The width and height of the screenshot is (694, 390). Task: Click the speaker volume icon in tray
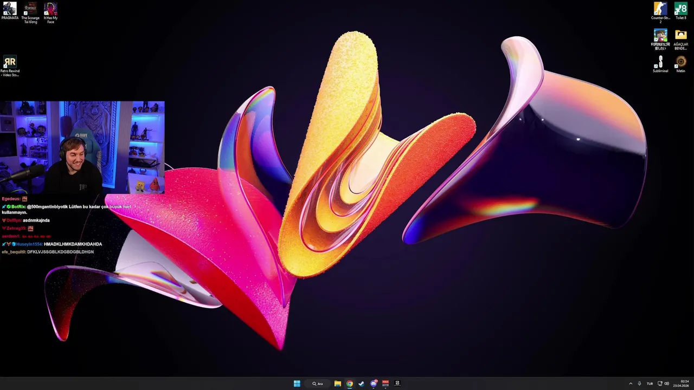[667, 383]
